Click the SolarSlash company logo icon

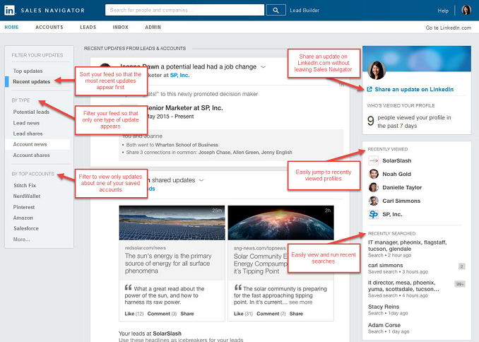click(373, 160)
